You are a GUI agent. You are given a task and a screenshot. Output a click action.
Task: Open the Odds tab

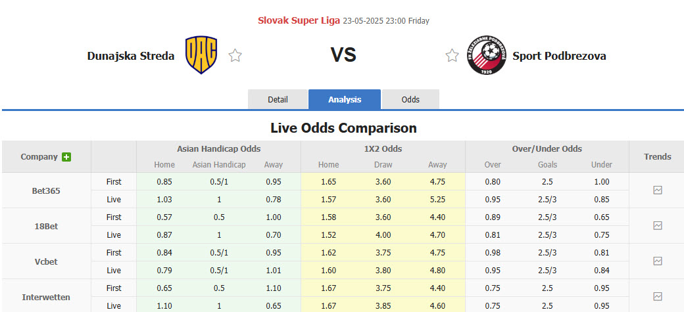click(x=410, y=100)
